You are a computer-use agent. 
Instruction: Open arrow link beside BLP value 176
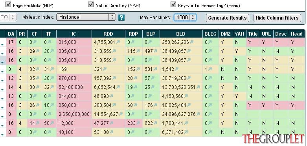click(155, 105)
